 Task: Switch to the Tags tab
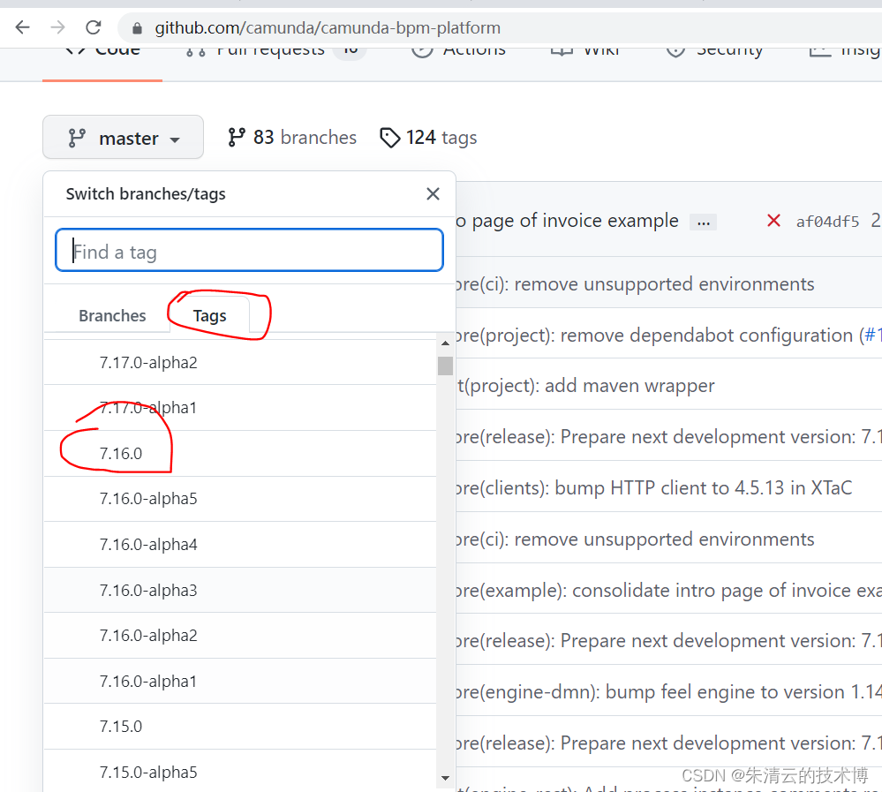209,315
